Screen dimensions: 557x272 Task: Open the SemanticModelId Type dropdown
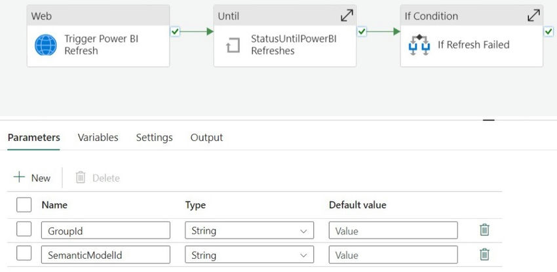click(x=249, y=255)
